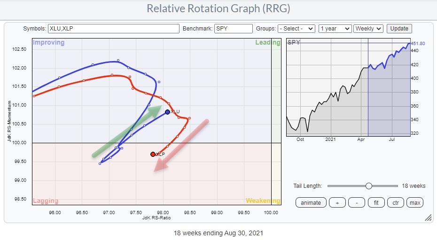This screenshot has height=240, width=437.
Task: Maximize the chart with max button
Action: (x=415, y=202)
